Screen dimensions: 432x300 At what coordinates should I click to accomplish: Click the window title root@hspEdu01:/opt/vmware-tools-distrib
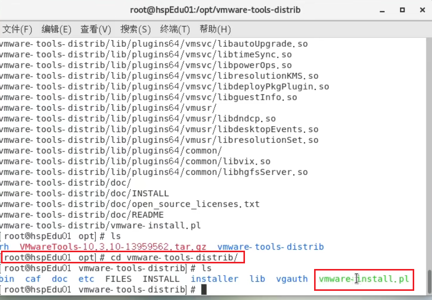point(215,10)
